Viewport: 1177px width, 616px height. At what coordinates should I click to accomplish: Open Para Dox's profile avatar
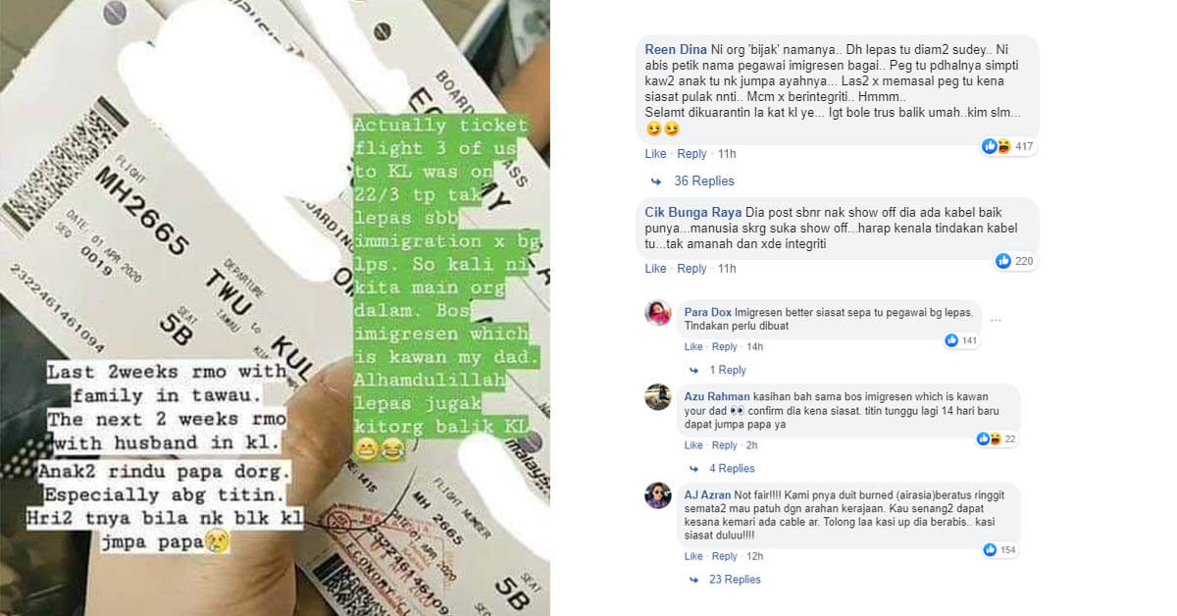(x=657, y=313)
